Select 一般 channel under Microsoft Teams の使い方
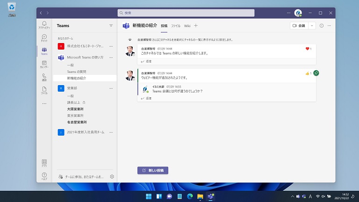This screenshot has height=202, width=359. (x=70, y=65)
